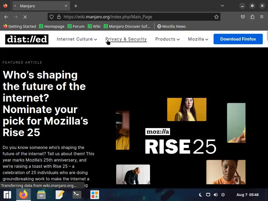Click the pale green partial photo

(x=236, y=123)
